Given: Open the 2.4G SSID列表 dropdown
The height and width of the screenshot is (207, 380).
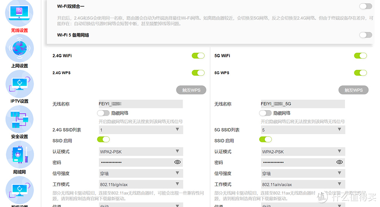Looking at the screenshot, I should tap(141, 130).
